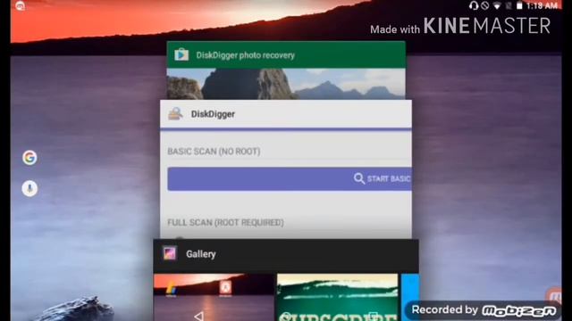Start the basic scan in DiskDigger
This screenshot has width=572, height=321.
point(290,178)
